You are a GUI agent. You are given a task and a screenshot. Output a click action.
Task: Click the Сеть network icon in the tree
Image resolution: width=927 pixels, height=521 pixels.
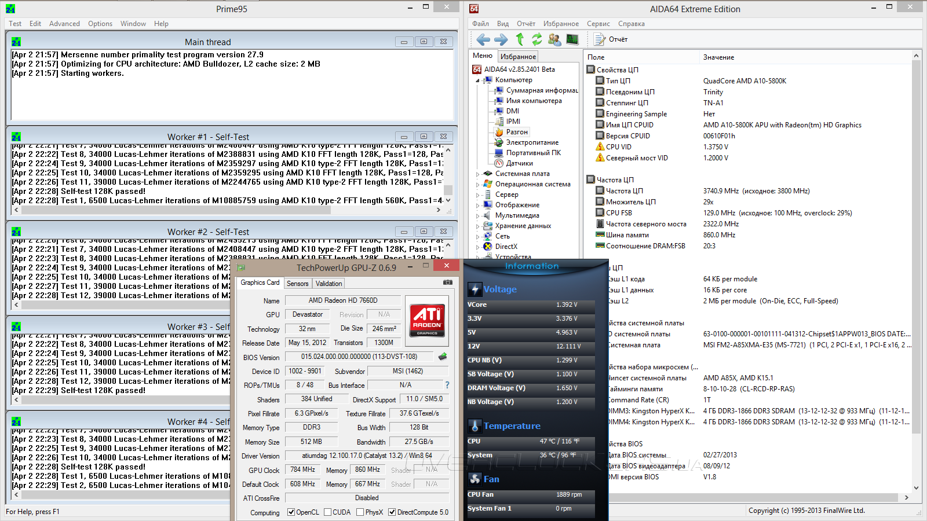click(488, 236)
